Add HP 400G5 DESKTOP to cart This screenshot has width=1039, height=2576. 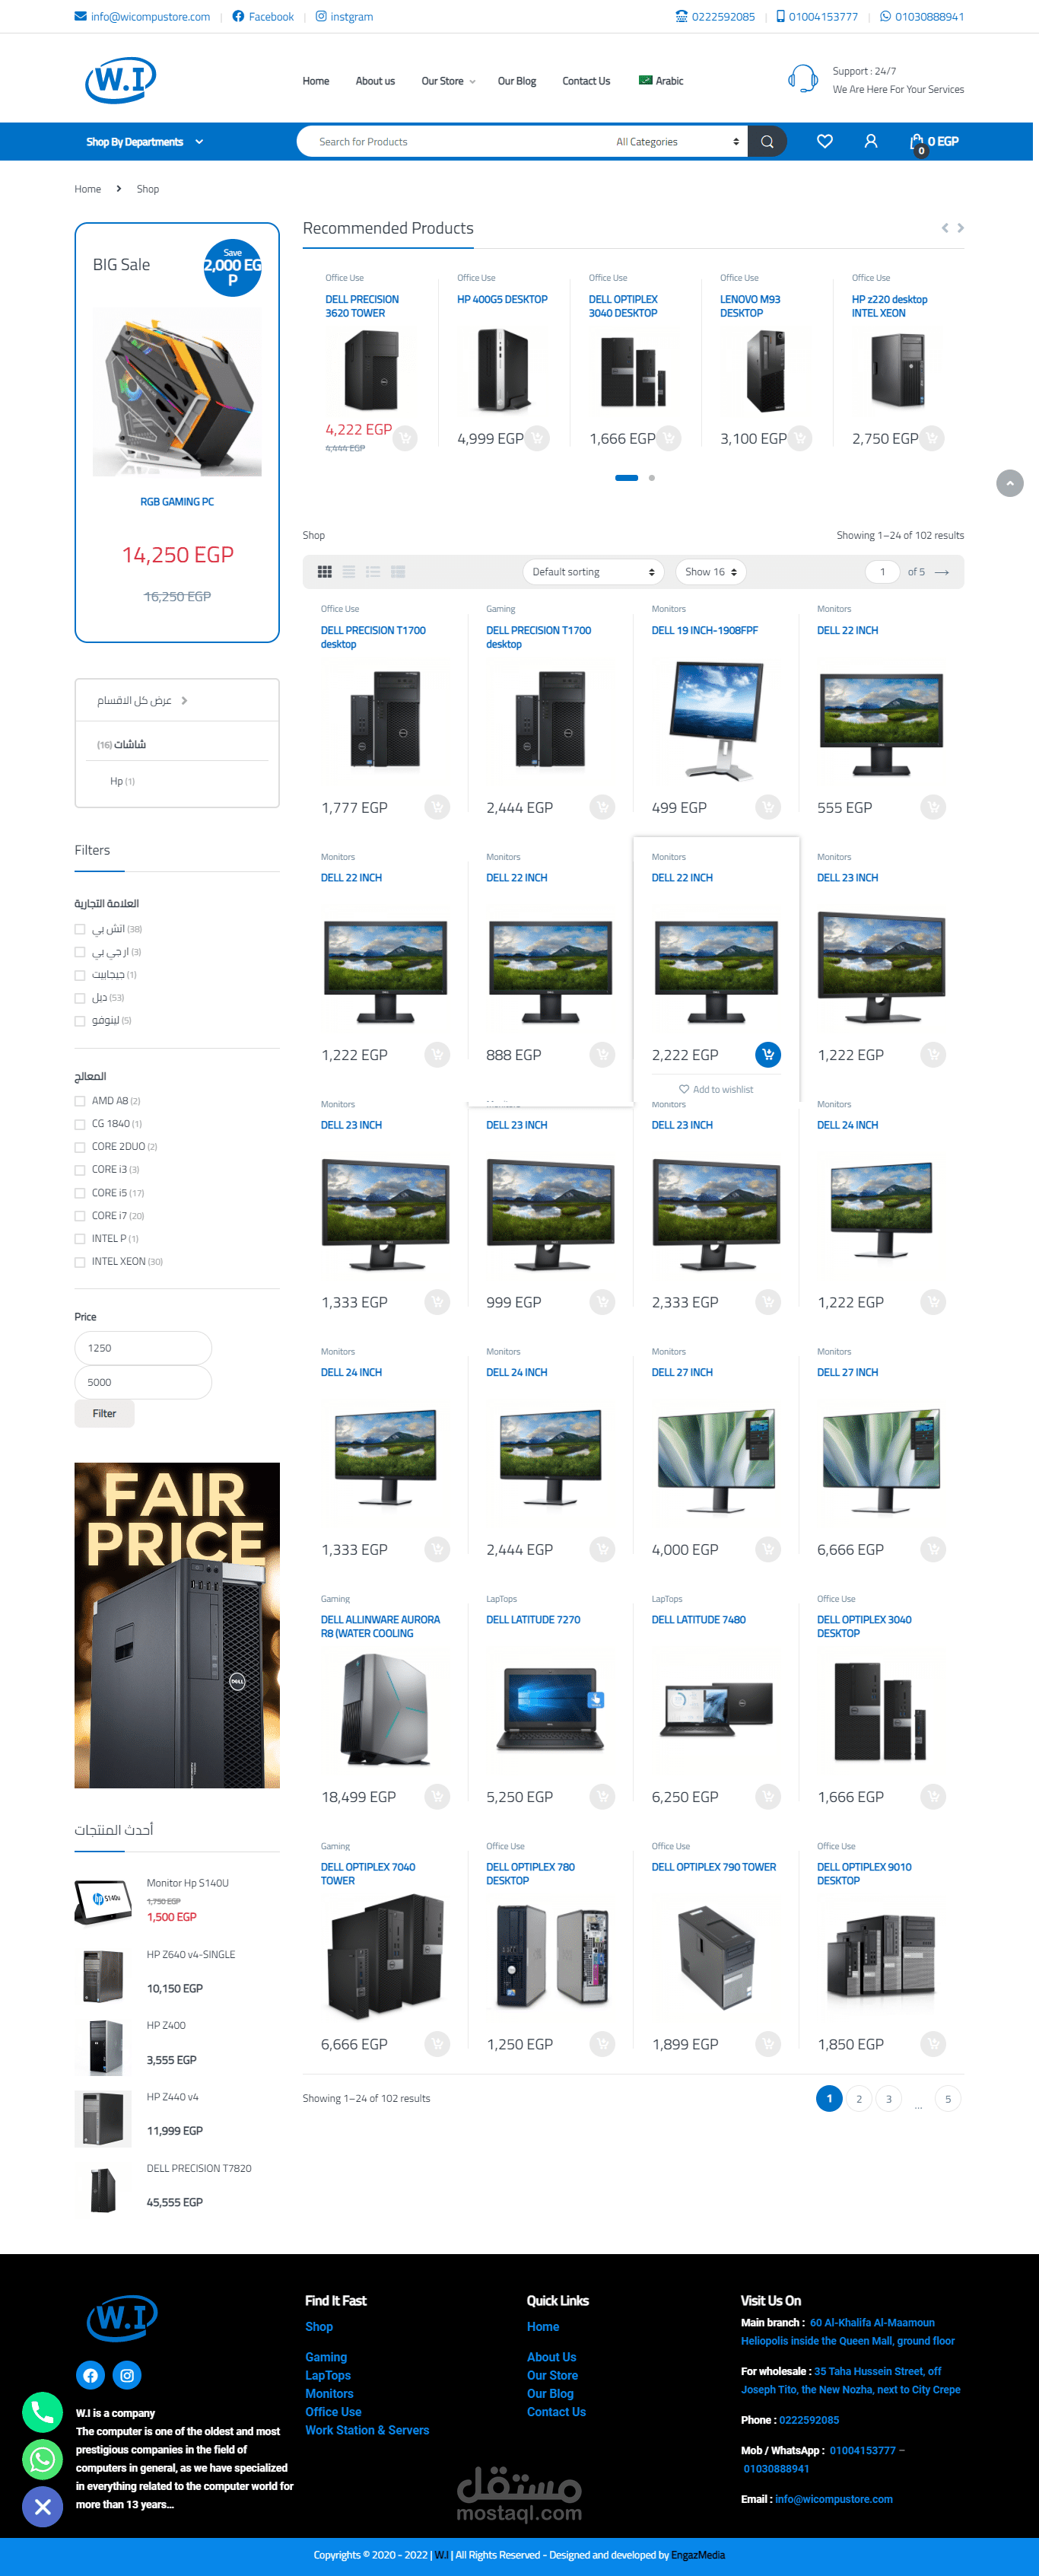pyautogui.click(x=536, y=438)
